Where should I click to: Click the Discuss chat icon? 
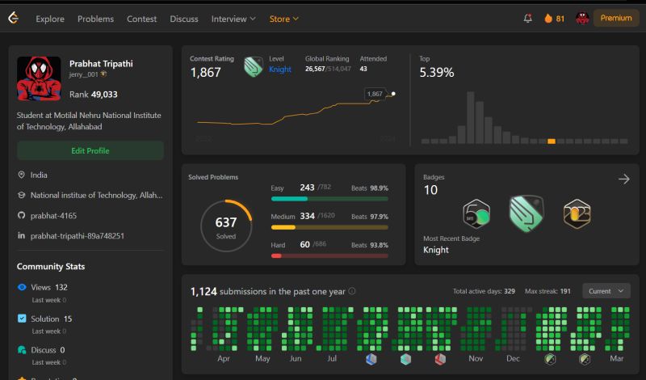(x=22, y=350)
